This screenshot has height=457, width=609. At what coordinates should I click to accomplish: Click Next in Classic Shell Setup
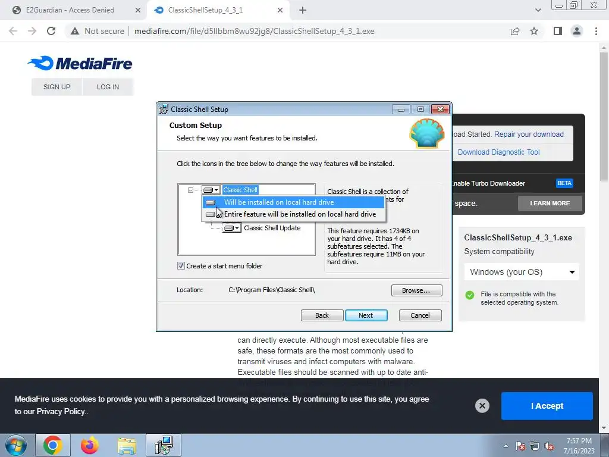366,315
